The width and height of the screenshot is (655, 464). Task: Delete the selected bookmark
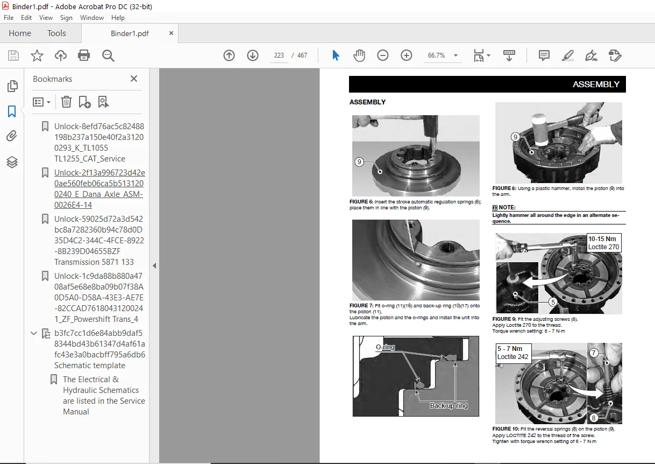click(x=66, y=102)
